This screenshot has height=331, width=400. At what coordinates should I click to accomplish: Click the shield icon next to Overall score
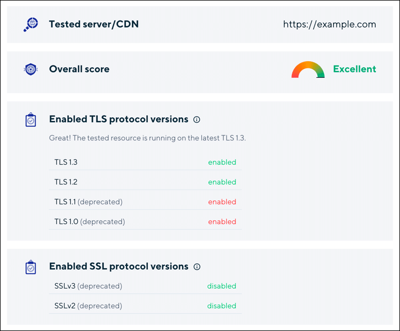[x=31, y=69]
